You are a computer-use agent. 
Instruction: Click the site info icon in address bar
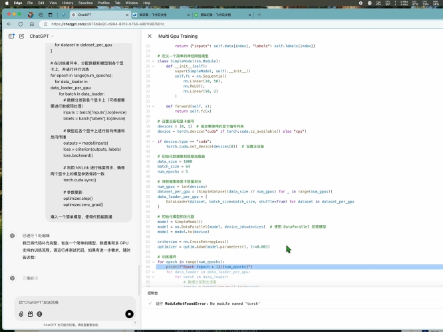[45, 24]
